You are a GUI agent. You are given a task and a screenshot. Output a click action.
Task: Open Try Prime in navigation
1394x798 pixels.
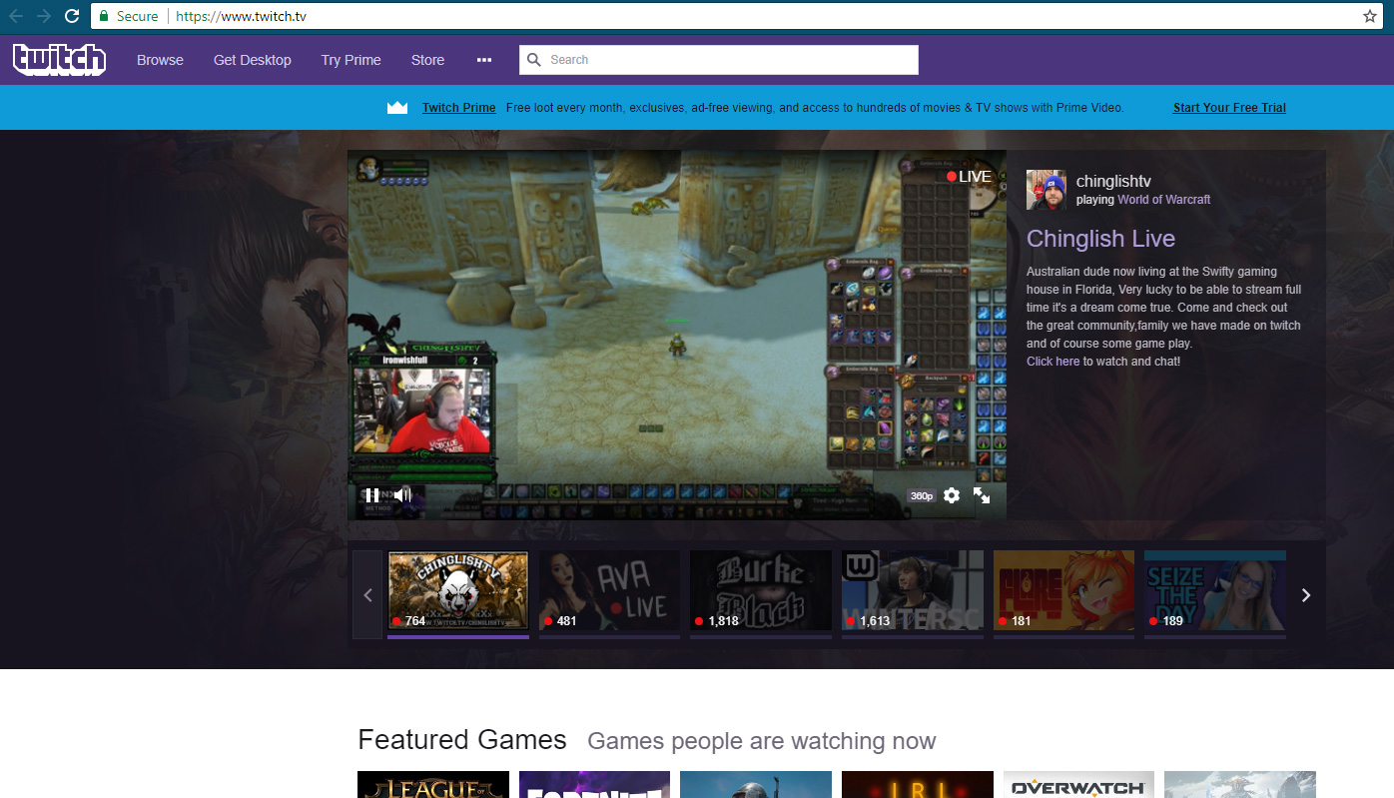point(350,60)
